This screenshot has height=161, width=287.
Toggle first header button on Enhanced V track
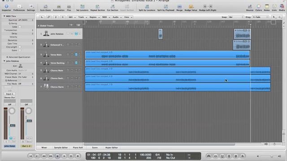(x=68, y=45)
